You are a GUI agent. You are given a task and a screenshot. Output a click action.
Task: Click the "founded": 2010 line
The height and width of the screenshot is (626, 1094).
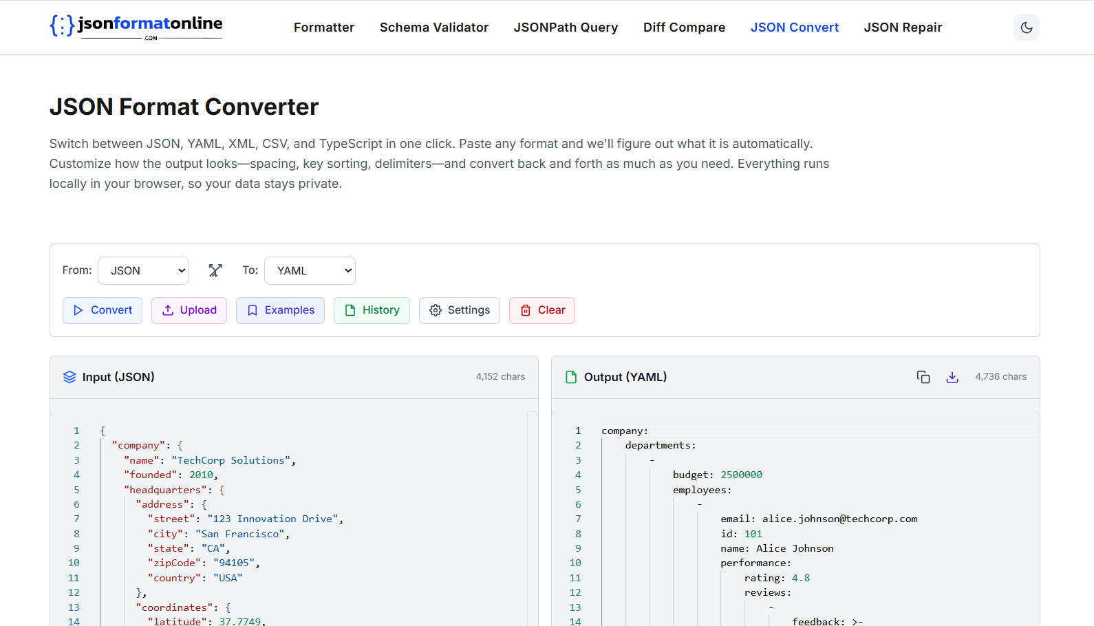171,475
